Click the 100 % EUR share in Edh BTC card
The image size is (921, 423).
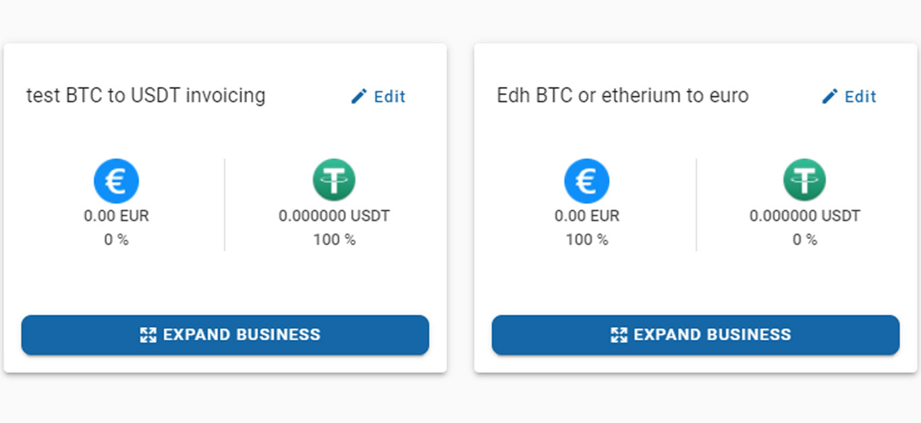[x=586, y=239]
